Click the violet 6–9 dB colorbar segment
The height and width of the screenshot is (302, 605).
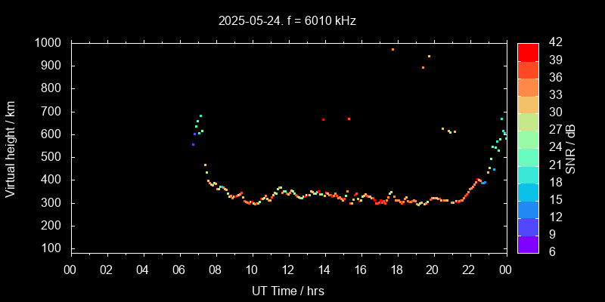coord(528,243)
